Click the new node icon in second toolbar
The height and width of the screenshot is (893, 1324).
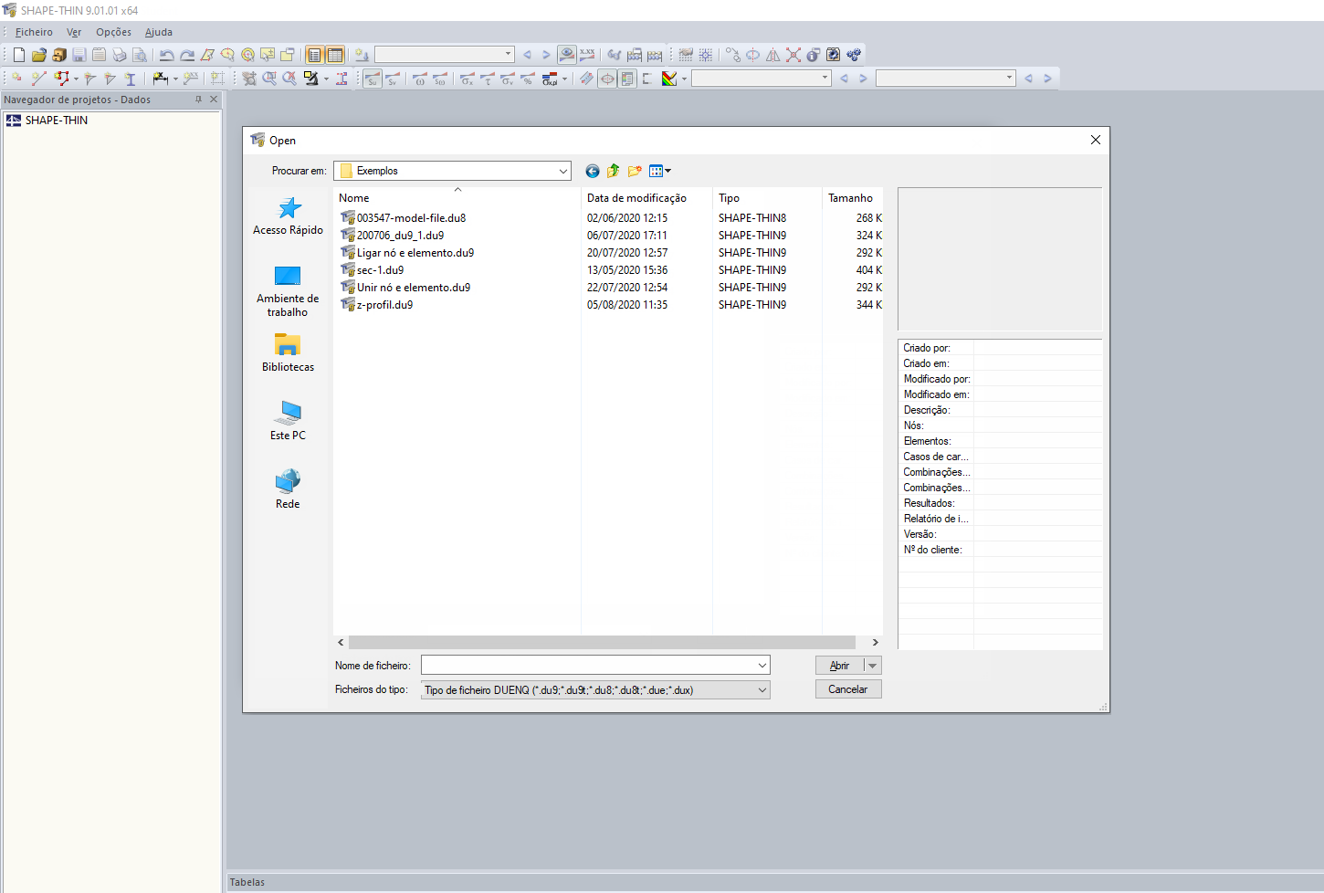17,79
